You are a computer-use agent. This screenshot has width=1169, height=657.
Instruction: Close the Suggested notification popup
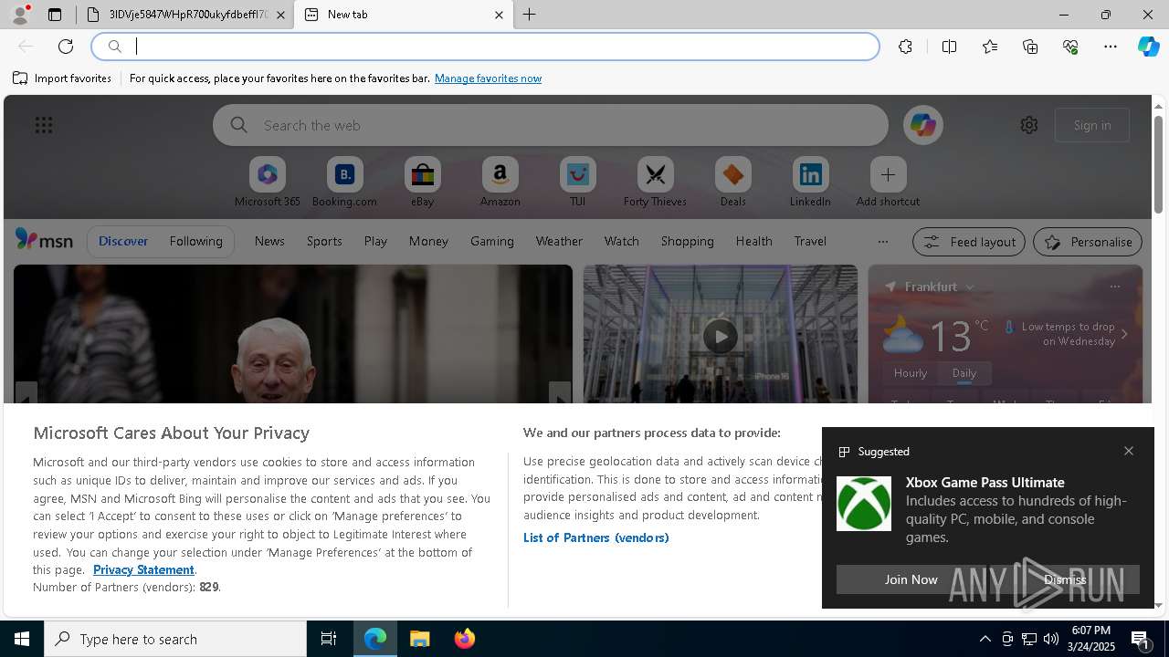(1129, 451)
